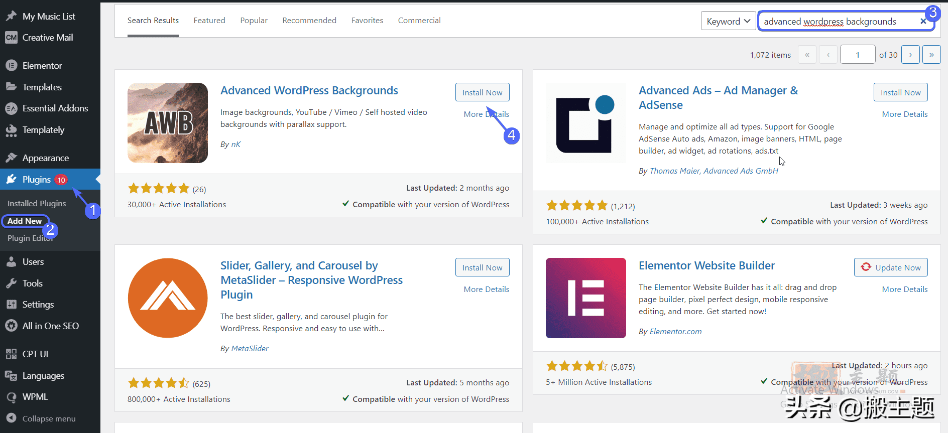
Task: Go to the next page of results
Action: [910, 55]
